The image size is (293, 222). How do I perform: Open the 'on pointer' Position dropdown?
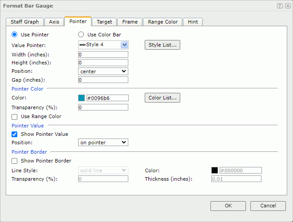coord(103,143)
